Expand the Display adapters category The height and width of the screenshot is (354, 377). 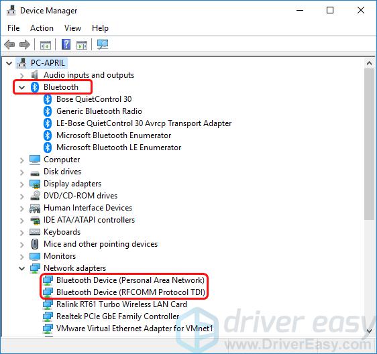click(x=22, y=184)
